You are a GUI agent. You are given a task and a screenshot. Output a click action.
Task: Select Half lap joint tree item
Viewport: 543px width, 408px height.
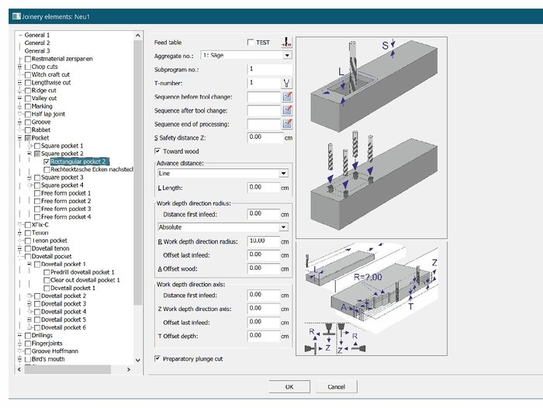tap(48, 114)
